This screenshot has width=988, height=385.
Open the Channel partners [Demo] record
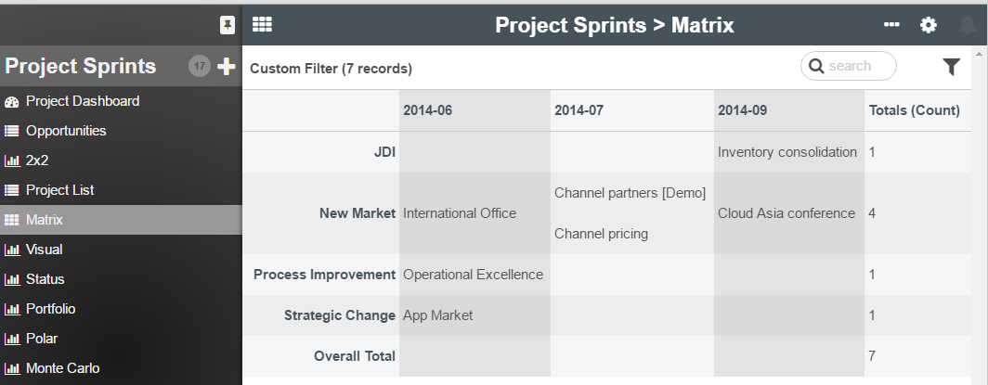click(630, 193)
